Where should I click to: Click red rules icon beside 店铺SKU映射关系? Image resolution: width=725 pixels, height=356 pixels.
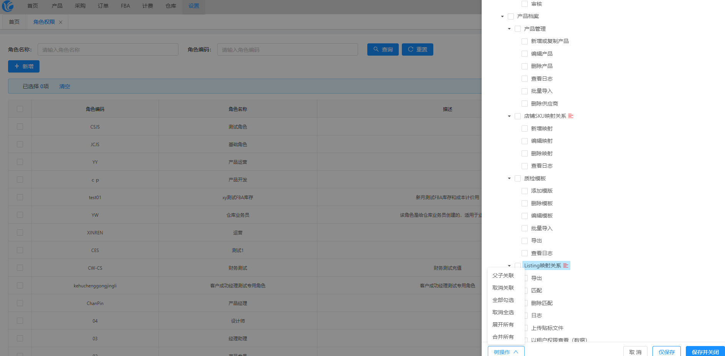tap(571, 116)
